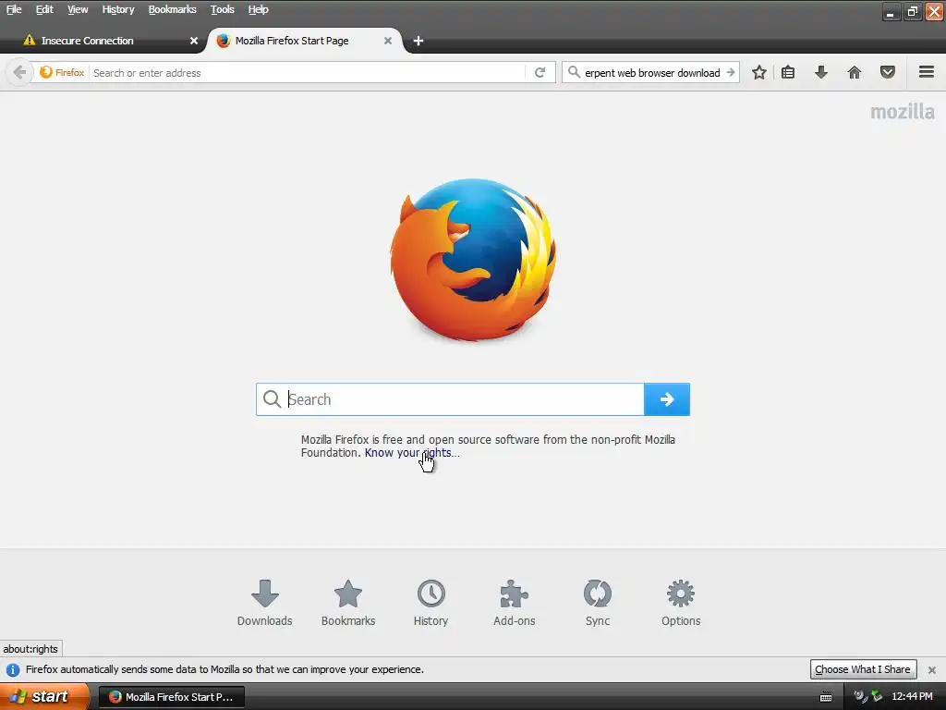Reload the page with the refresh icon
Viewport: 946px width, 710px height.
(x=540, y=72)
